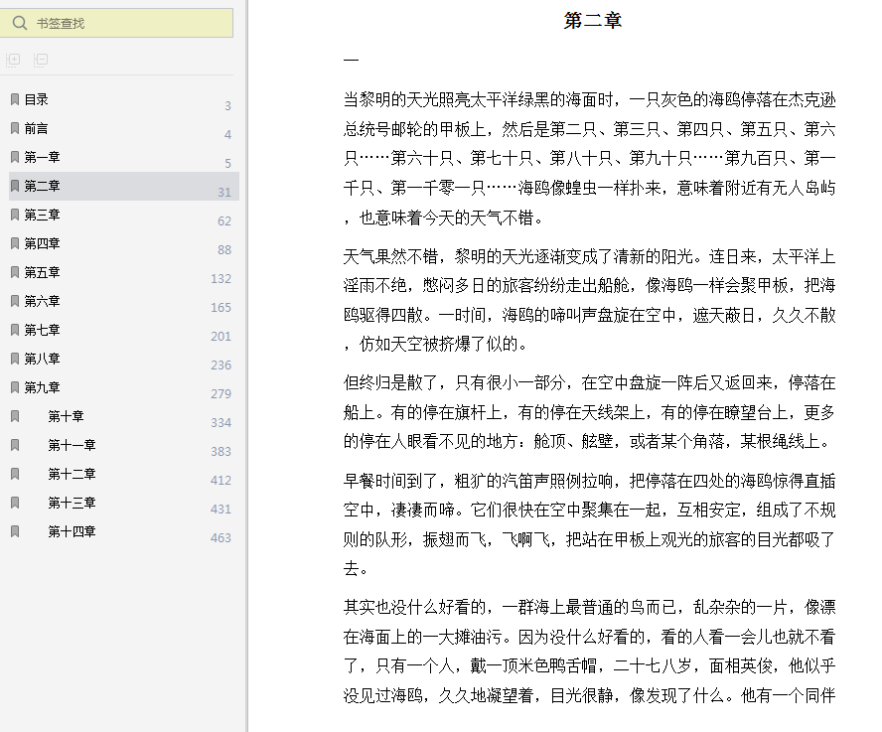This screenshot has height=732, width=882.
Task: Click page number 463 for 第十四章
Action: point(221,538)
